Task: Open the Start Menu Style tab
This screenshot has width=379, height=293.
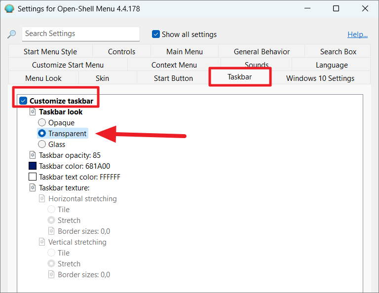Action: pos(50,51)
